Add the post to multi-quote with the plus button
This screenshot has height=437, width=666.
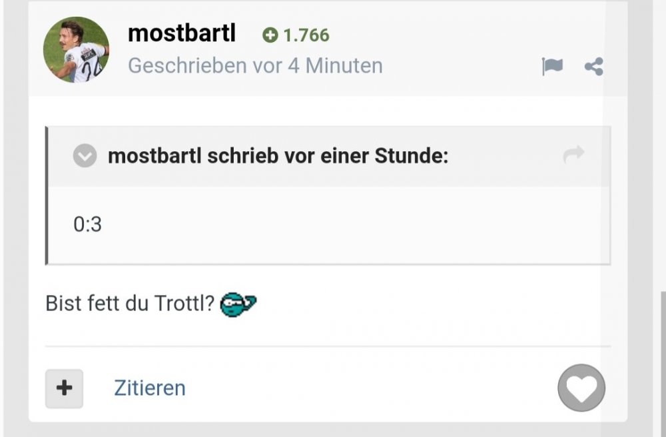point(64,388)
